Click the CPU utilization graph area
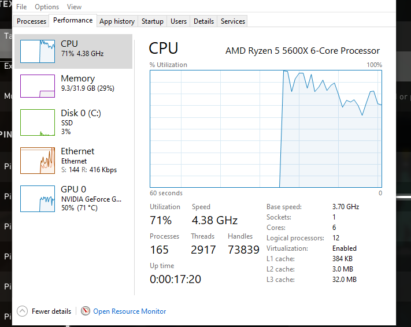 (x=265, y=129)
